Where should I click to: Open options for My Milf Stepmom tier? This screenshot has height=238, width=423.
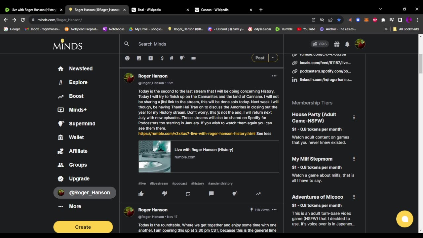[x=354, y=159]
